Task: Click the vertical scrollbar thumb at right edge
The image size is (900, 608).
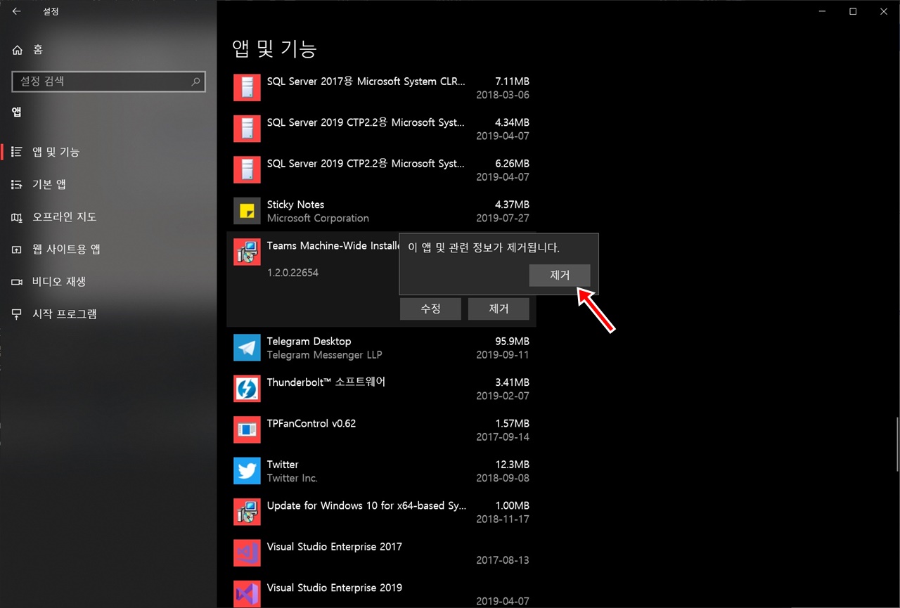Action: 896,444
